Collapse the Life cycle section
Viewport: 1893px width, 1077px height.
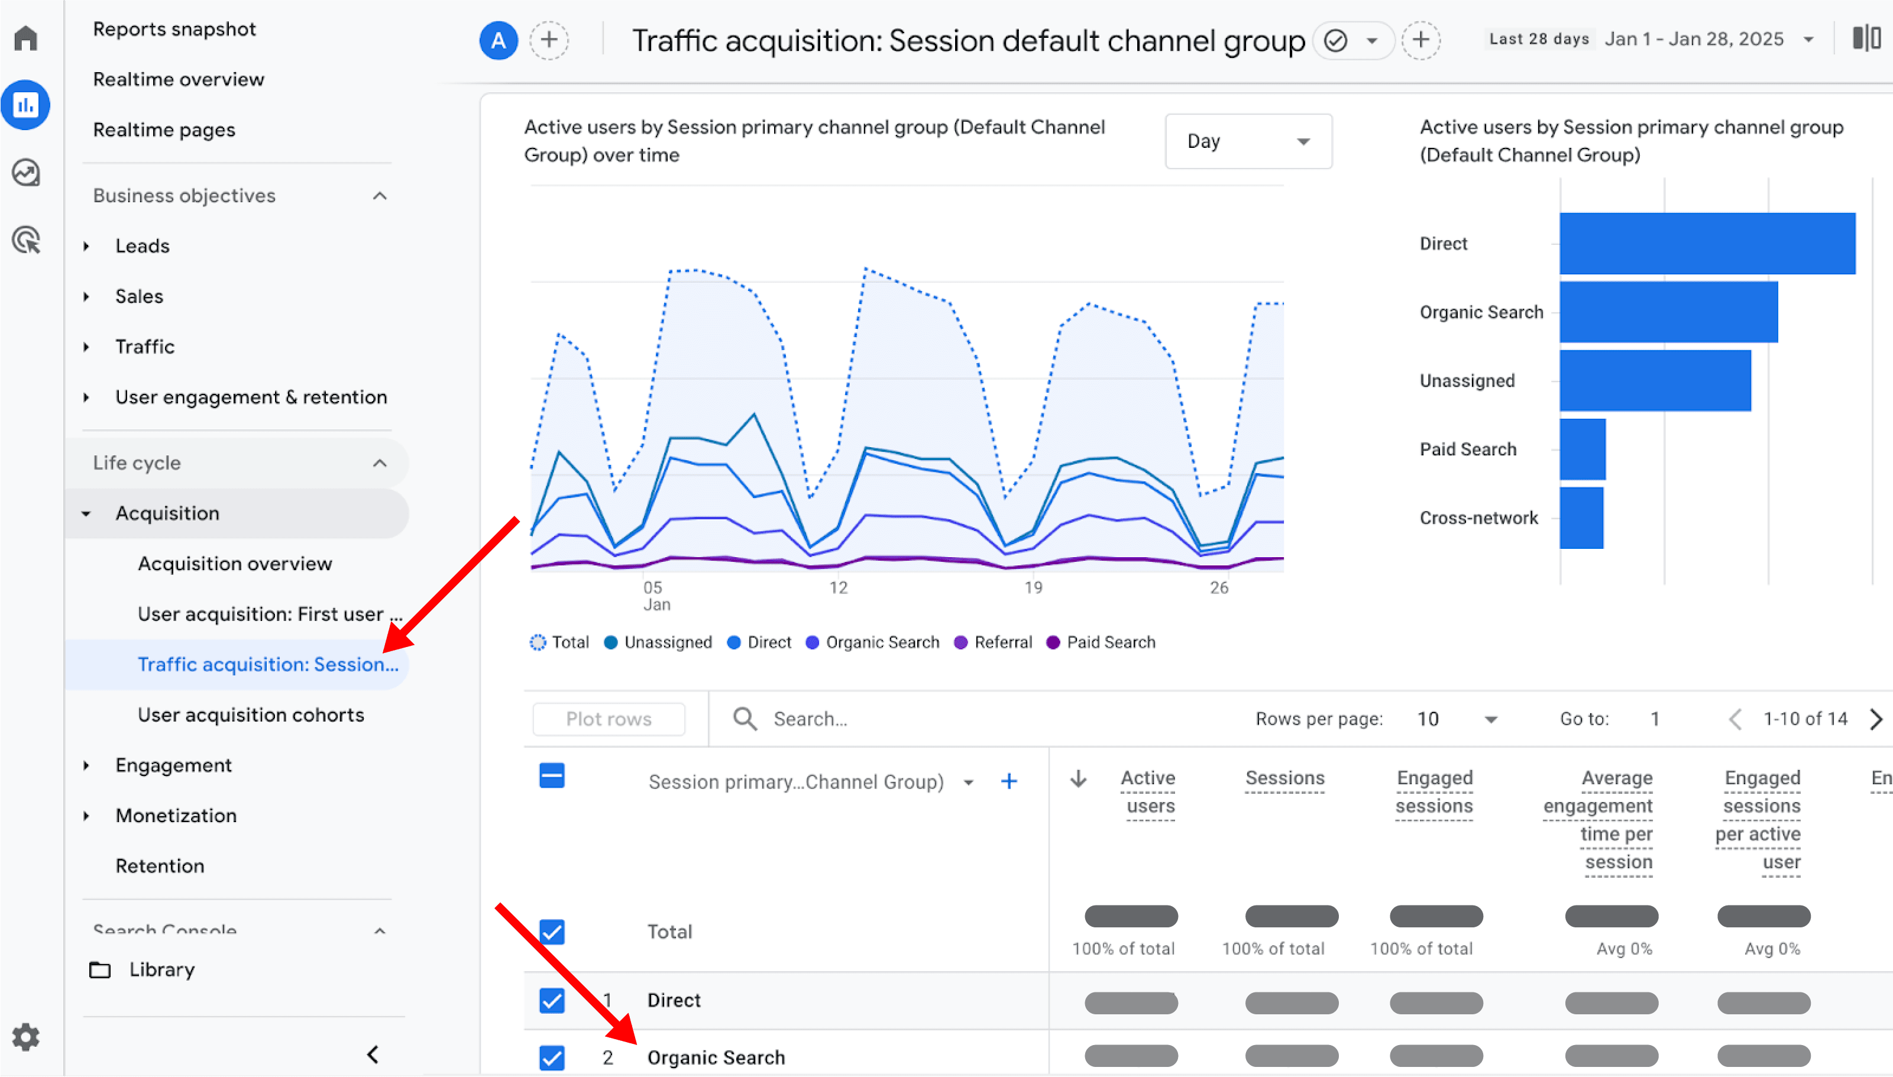click(x=380, y=463)
